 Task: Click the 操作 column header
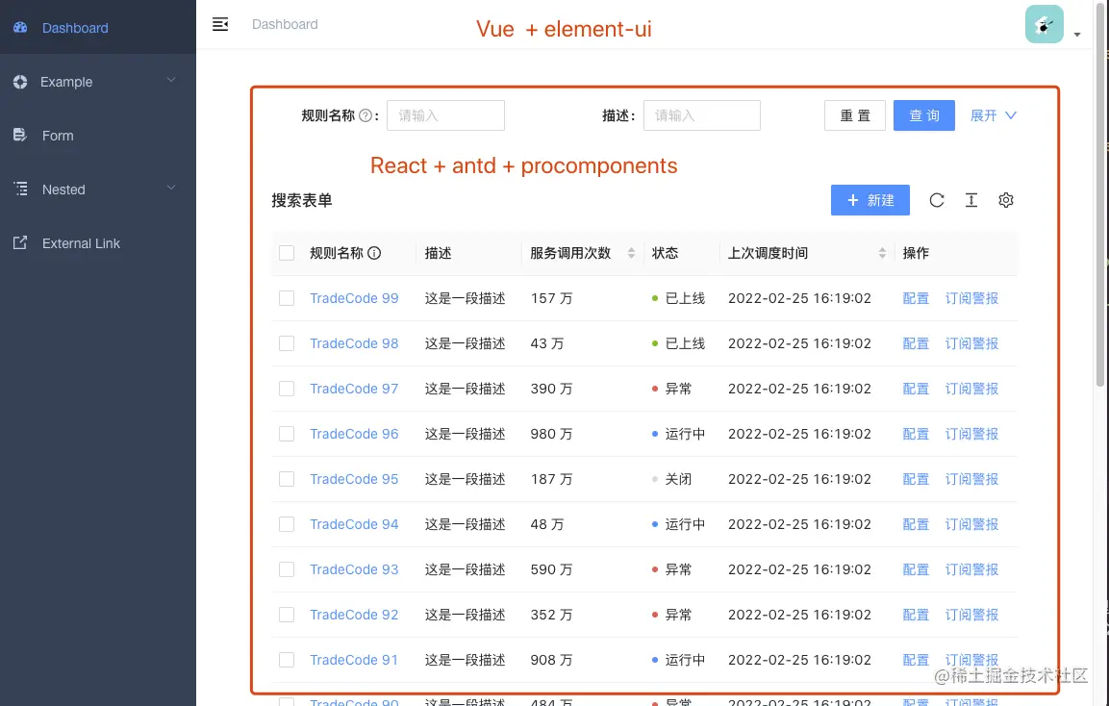[916, 253]
